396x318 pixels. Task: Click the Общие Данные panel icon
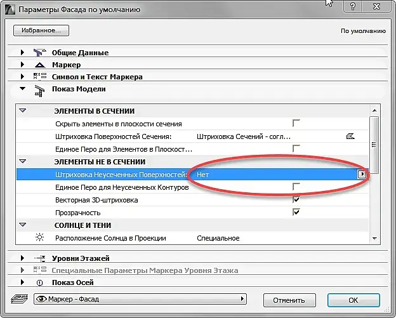pyautogui.click(x=39, y=52)
